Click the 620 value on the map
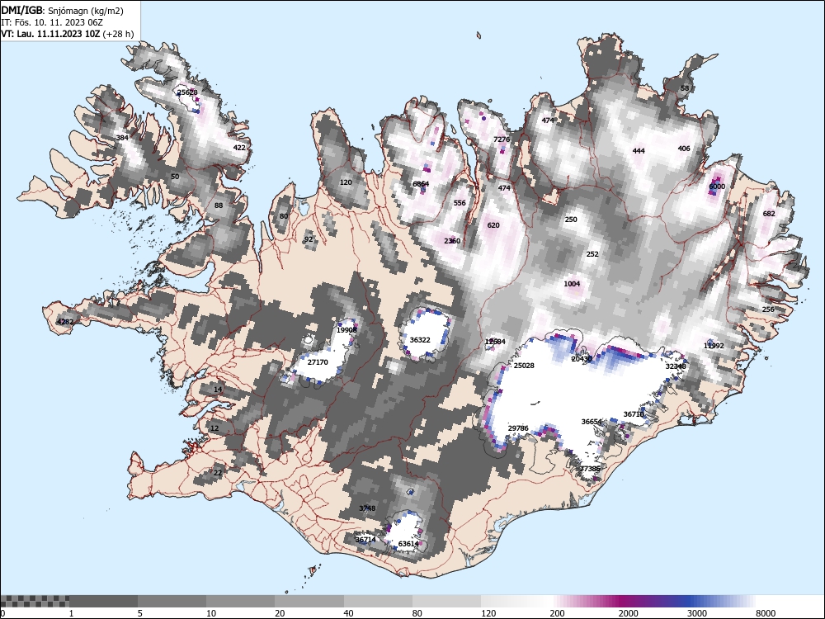825x619 pixels. [x=493, y=224]
